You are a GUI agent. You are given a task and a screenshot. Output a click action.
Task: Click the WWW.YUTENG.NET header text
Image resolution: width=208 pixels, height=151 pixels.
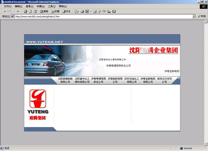44,42
